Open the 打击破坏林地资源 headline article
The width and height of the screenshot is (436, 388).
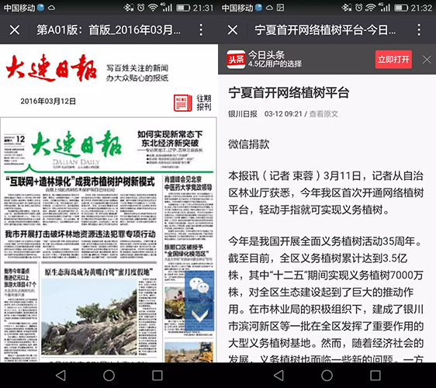81,234
